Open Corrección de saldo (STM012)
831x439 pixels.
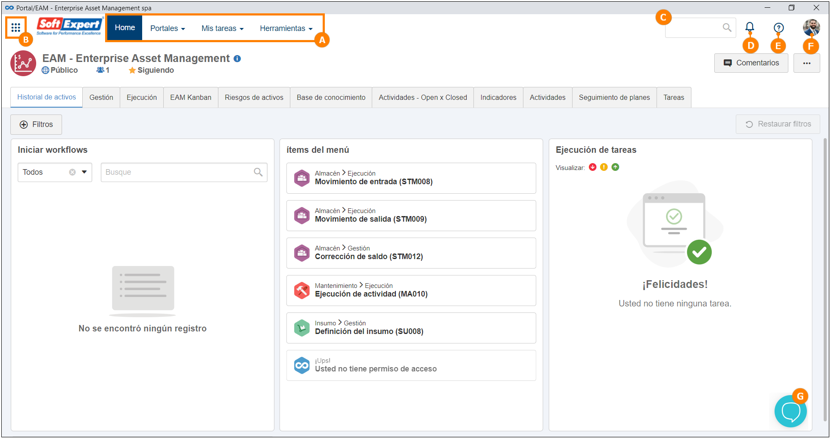click(x=411, y=253)
